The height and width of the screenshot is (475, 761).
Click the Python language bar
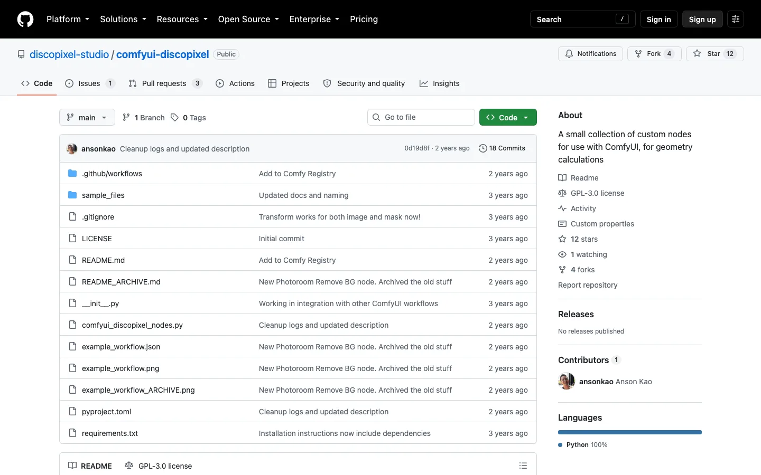pos(630,432)
